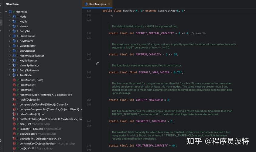Click line number 236 in gutter
Viewport: 256px width, 152px height.
click(x=89, y=33)
